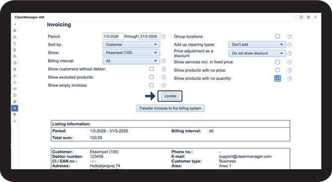The width and height of the screenshot is (332, 182).
Task: Click the period end date field 31/3-2026
Action: pyautogui.click(x=149, y=37)
